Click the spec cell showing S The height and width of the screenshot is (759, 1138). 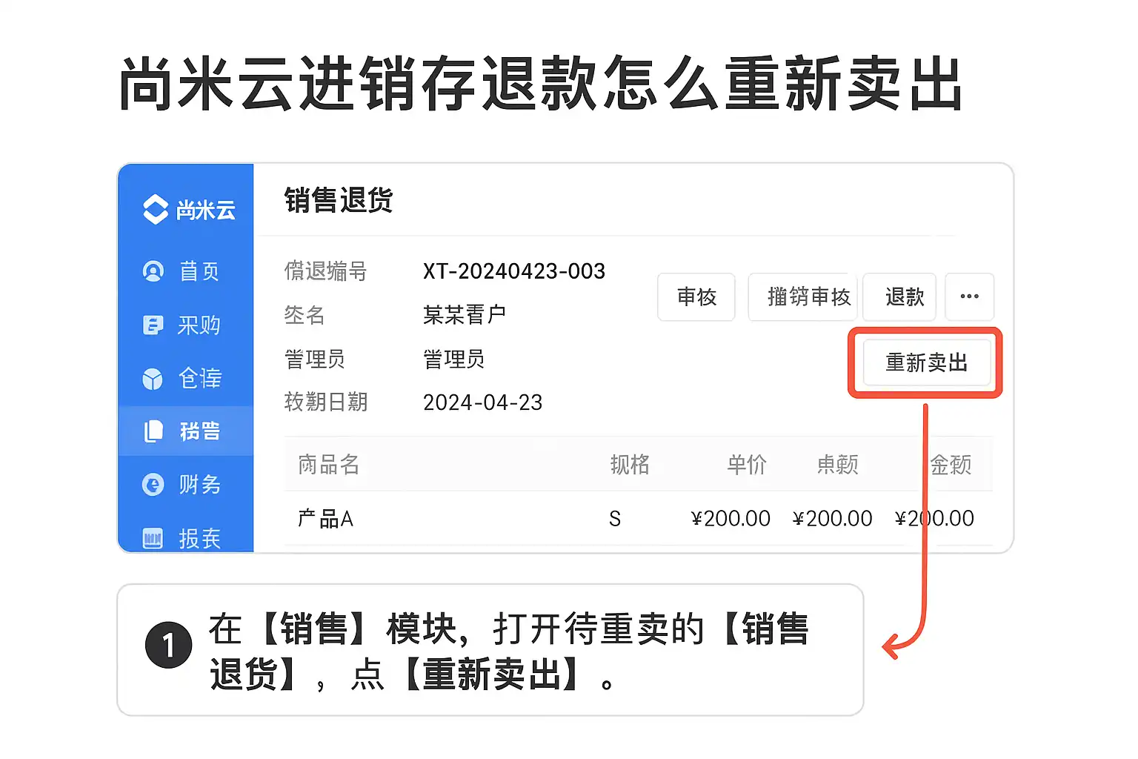(615, 519)
